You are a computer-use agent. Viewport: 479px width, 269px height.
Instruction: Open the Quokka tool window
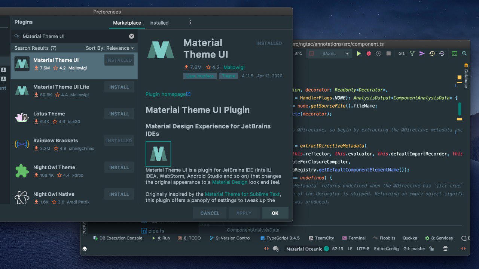coord(410,238)
